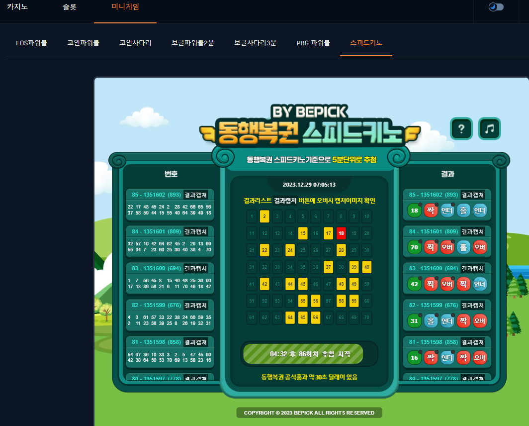Viewport: 529px width, 426px height.
Task: Open the 보글파워볼2분 tab
Action: (x=192, y=43)
